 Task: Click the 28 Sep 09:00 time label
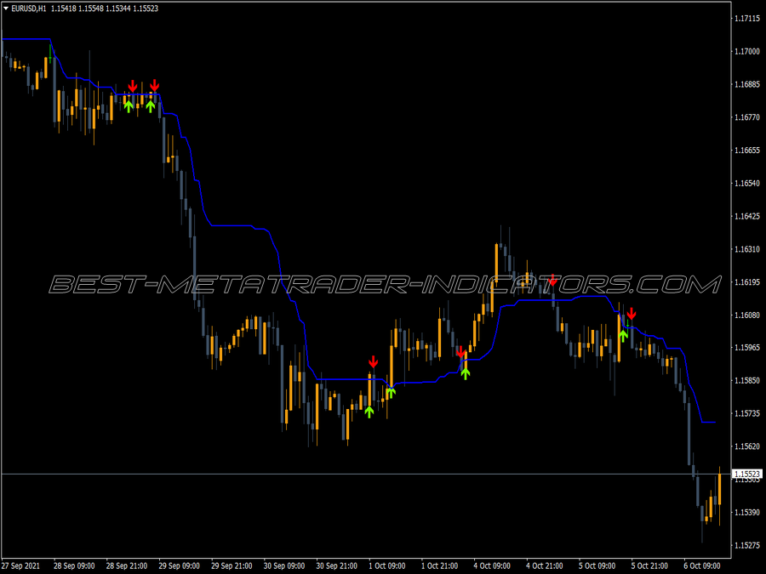coord(74,565)
